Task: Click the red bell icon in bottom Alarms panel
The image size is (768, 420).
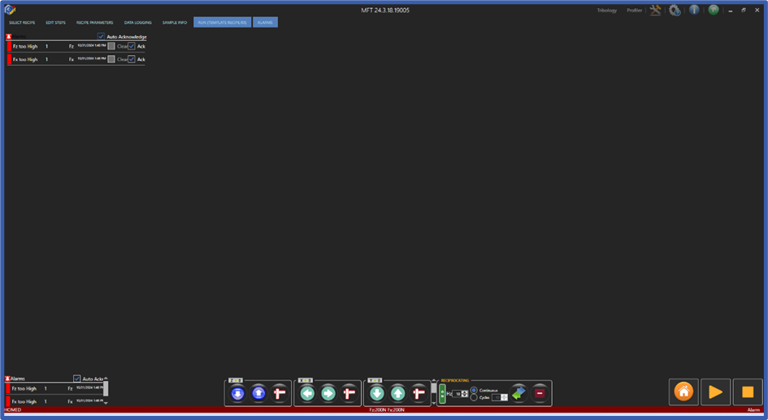Action: pyautogui.click(x=7, y=379)
